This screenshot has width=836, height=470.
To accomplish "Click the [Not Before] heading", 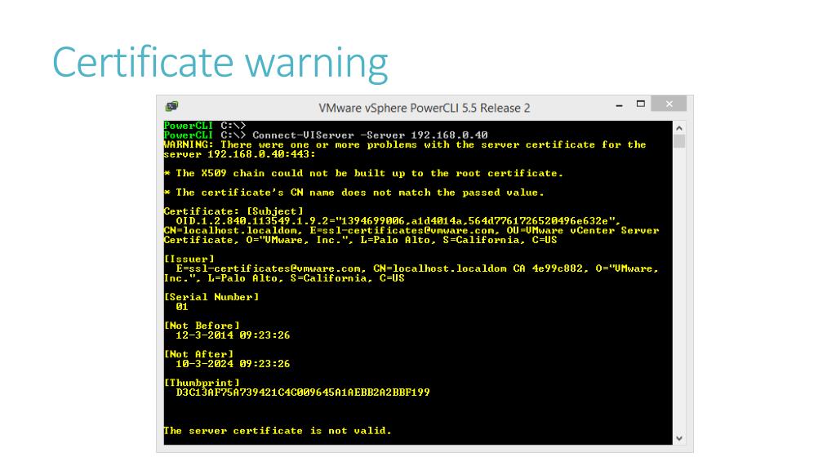I will point(202,326).
